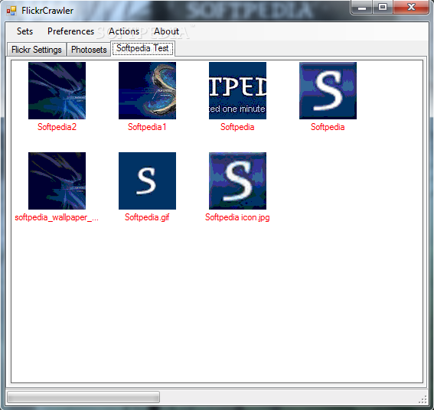The height and width of the screenshot is (410, 434).
Task: Select the 'one minute' banner thumbnail
Action: tap(237, 90)
